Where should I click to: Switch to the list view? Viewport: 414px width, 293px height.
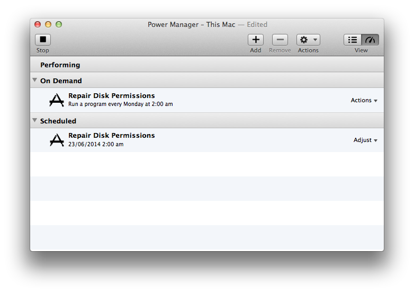[353, 40]
